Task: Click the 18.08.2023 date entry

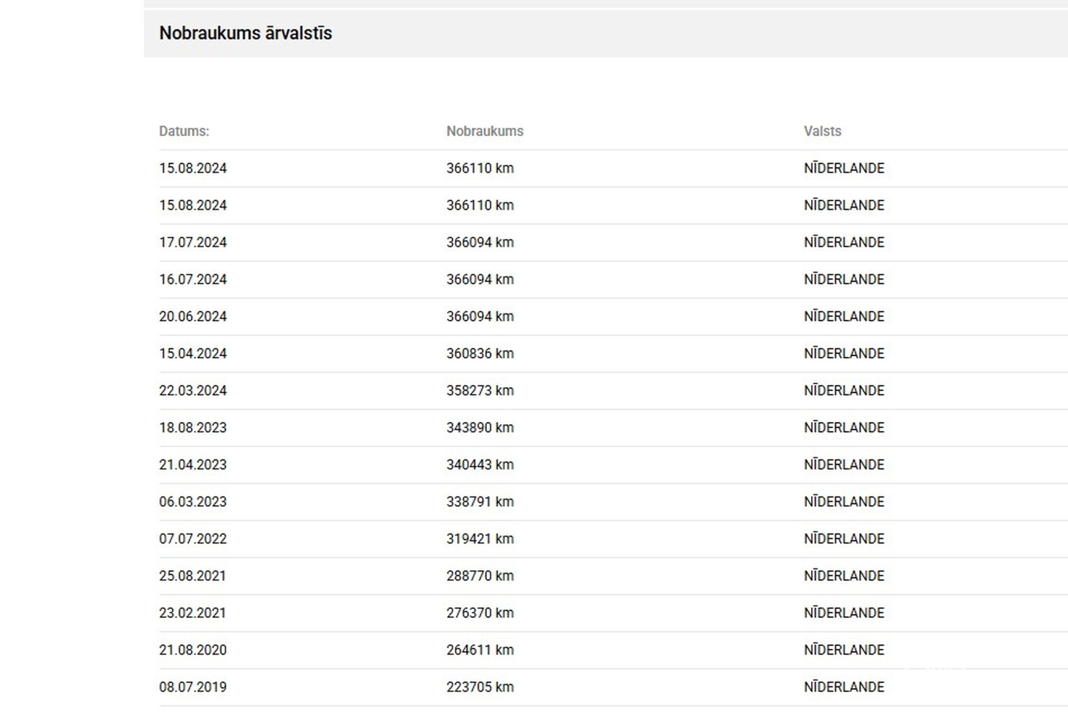Action: coord(193,428)
